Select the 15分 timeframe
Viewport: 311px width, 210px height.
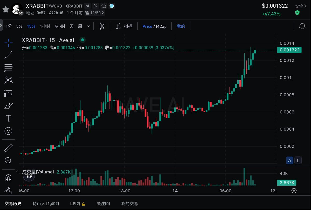click(31, 26)
